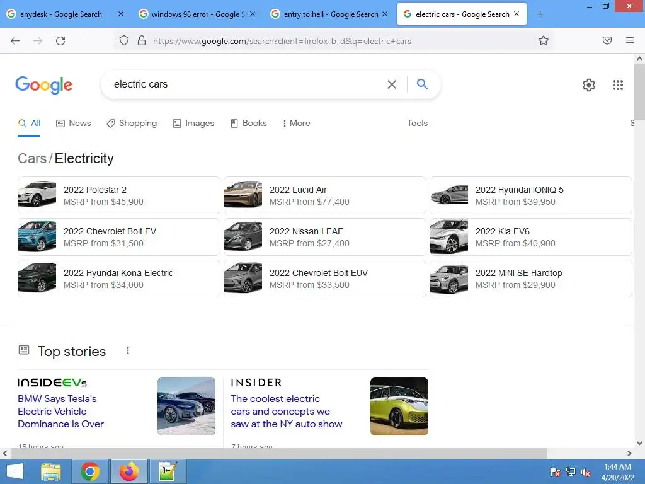Open the 2022 Chevrolet Bolt EUV card

[325, 279]
